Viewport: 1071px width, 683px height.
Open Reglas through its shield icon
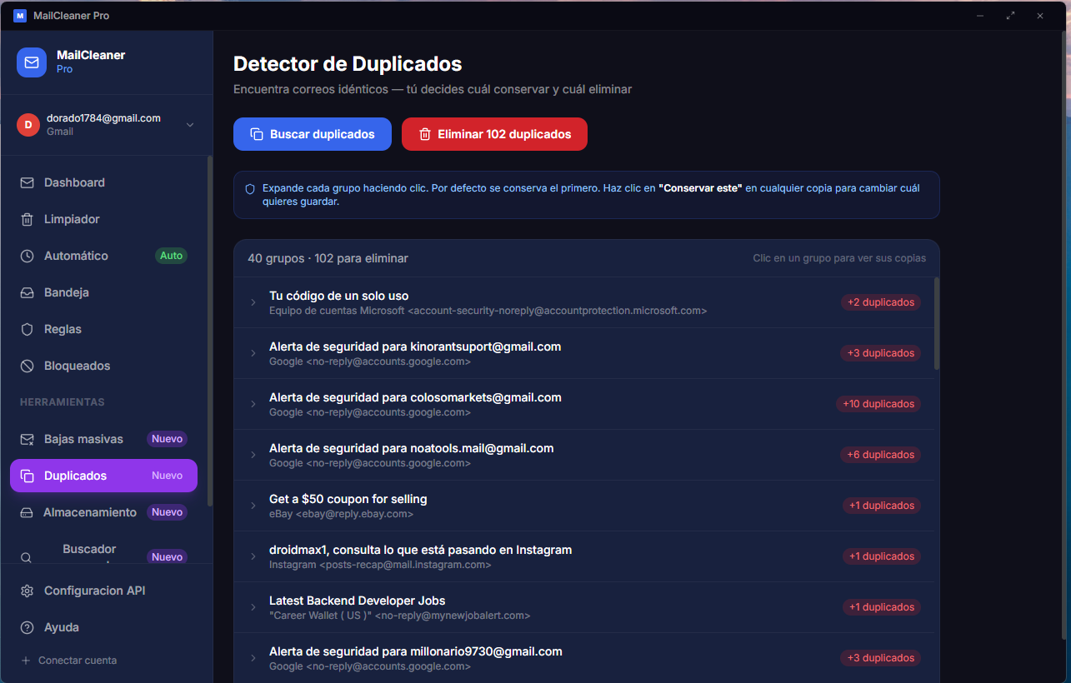pyautogui.click(x=28, y=329)
